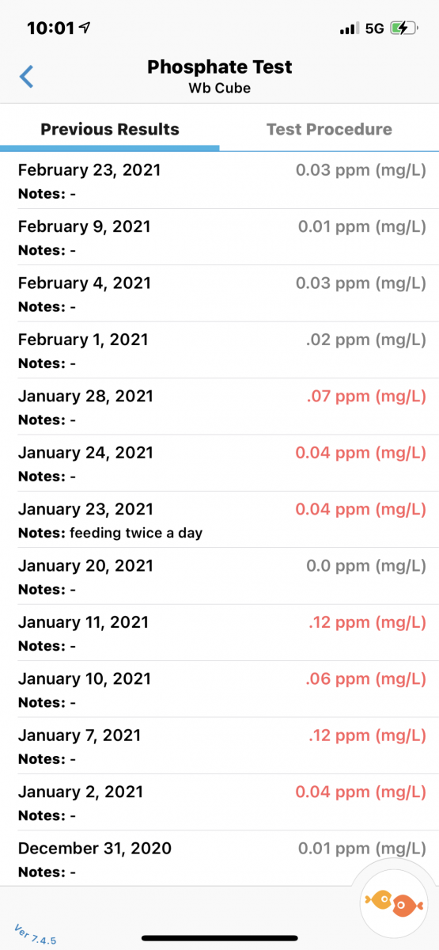Open entry noted feeding twice a day
439x950 pixels.
coord(219,520)
